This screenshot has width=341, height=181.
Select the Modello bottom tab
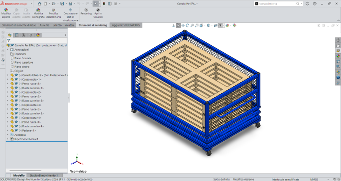coord(19,176)
